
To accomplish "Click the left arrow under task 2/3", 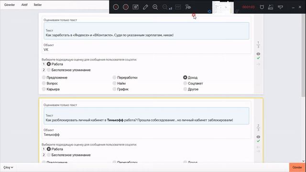I will (258, 147).
